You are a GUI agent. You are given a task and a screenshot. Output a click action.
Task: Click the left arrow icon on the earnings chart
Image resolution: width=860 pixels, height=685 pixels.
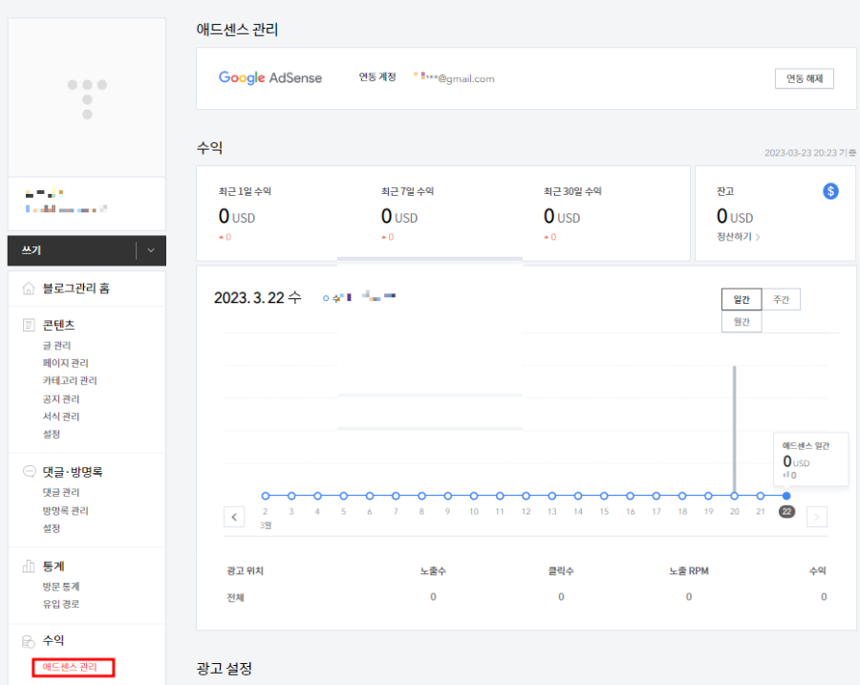(x=234, y=516)
